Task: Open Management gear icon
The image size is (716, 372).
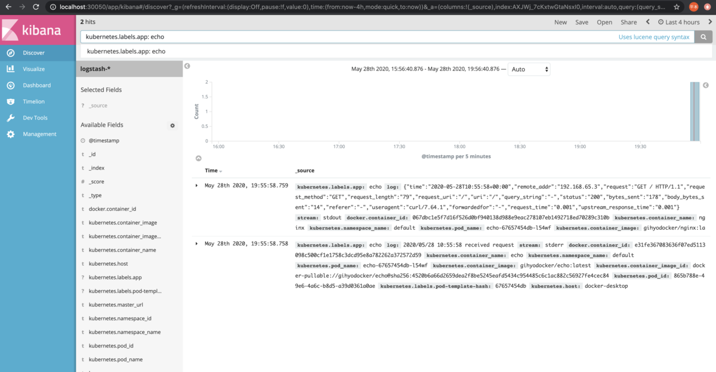Action: [11, 134]
